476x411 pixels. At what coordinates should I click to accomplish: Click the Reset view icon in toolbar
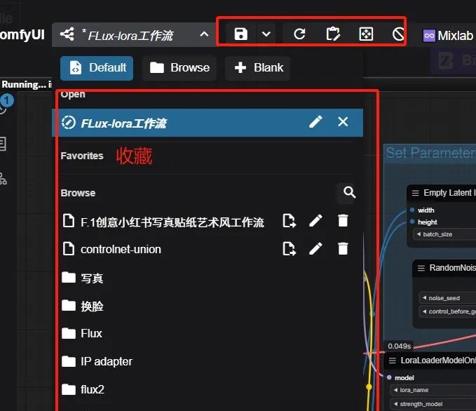coord(366,34)
